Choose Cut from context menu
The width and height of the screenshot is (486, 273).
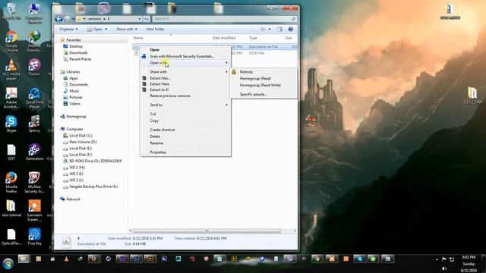[153, 114]
